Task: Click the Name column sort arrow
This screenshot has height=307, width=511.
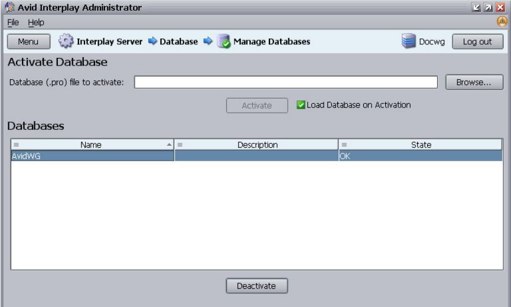Action: coord(169,145)
